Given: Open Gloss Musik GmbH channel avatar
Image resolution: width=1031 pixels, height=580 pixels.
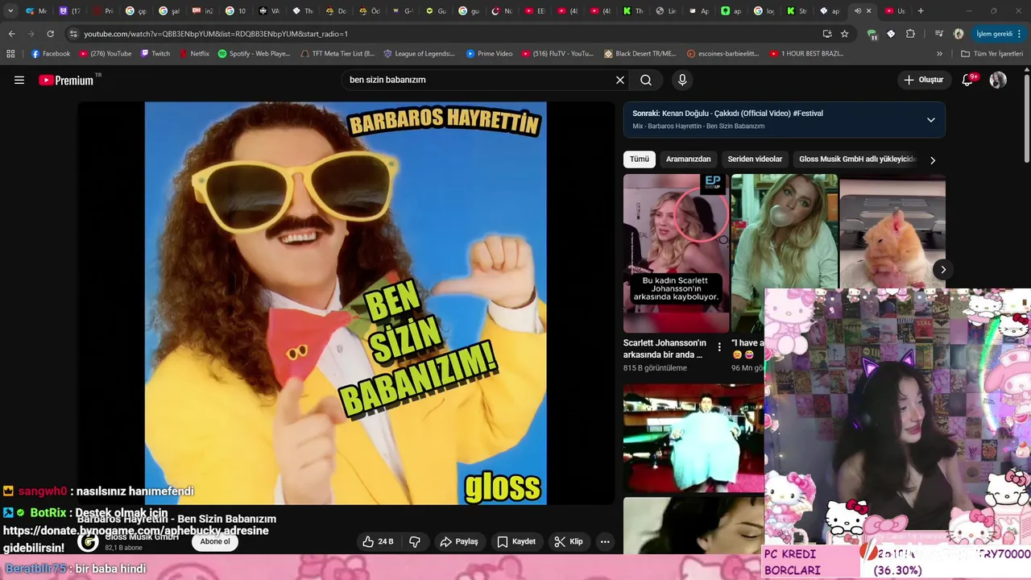Looking at the screenshot, I should [88, 542].
